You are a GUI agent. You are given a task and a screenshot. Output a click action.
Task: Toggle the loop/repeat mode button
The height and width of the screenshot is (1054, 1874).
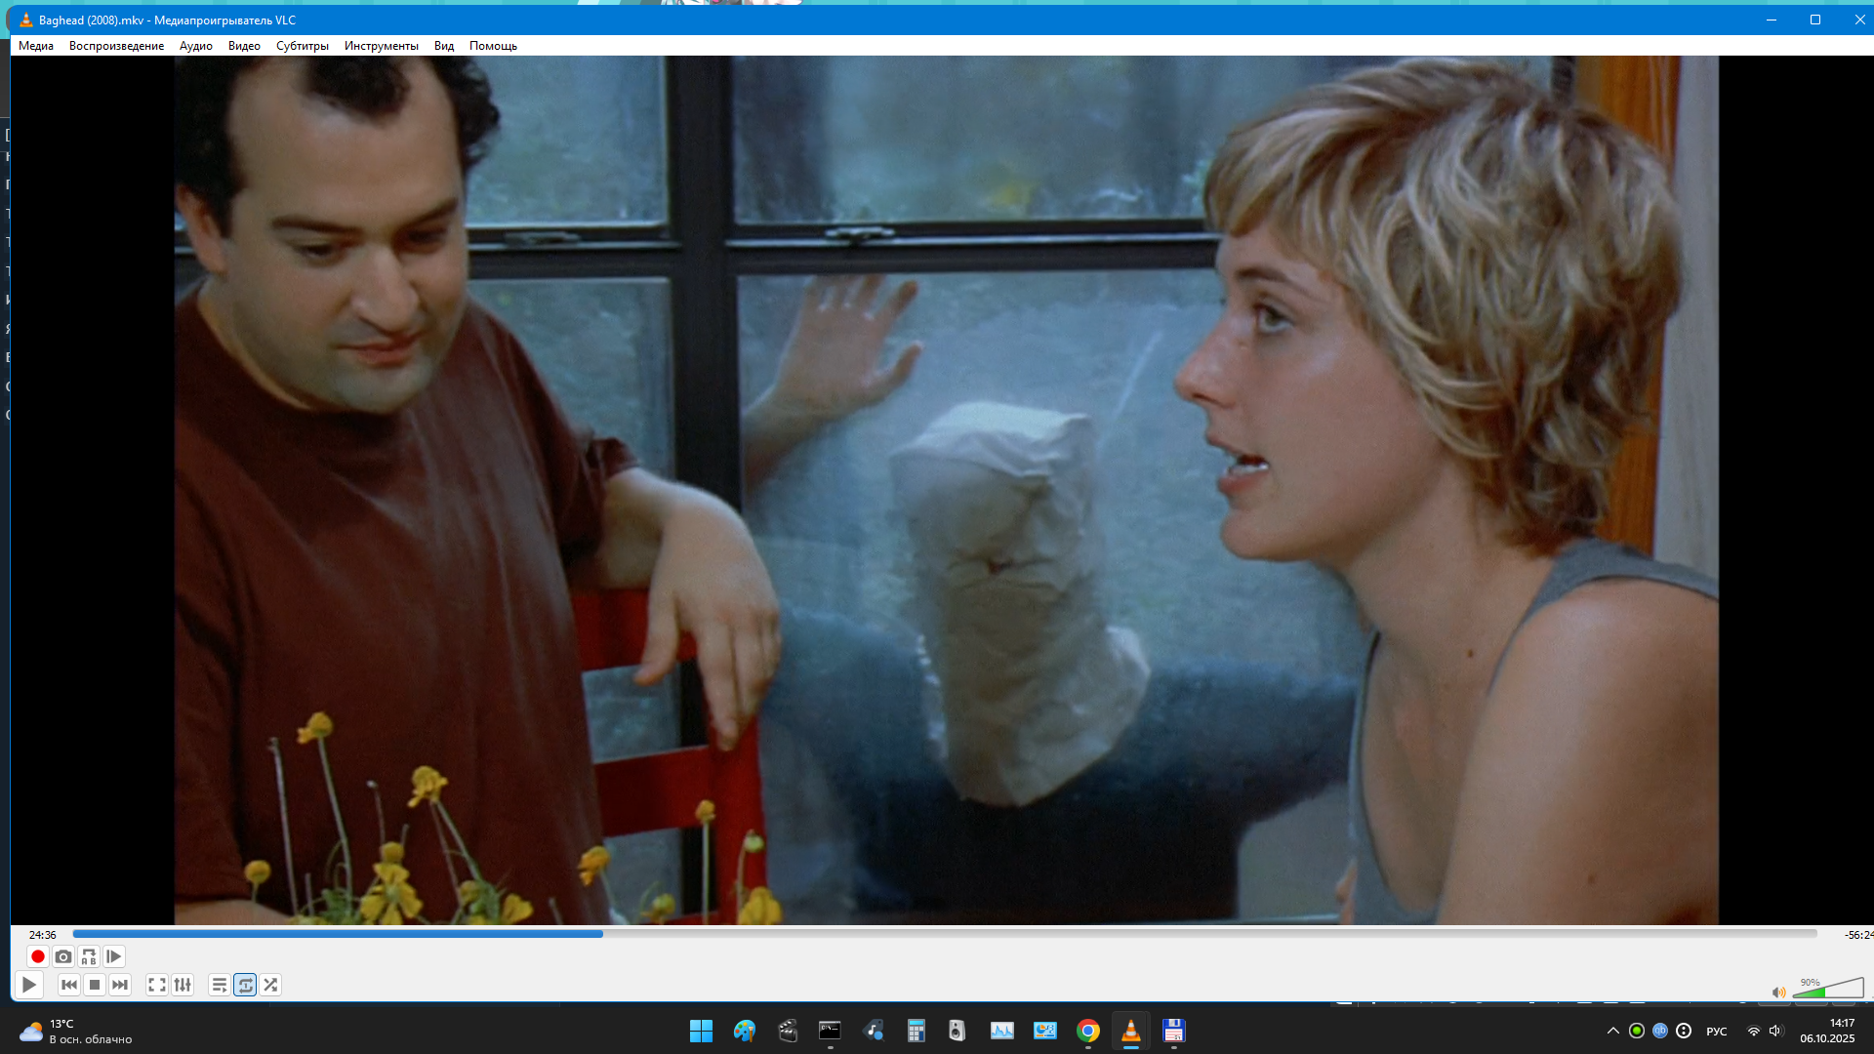[x=245, y=985]
